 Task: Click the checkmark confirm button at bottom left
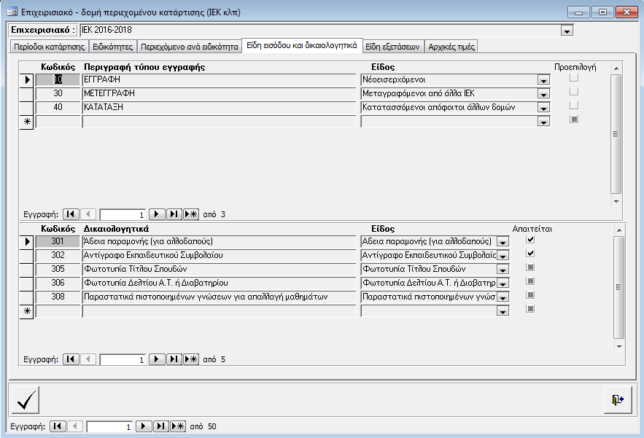tap(26, 400)
